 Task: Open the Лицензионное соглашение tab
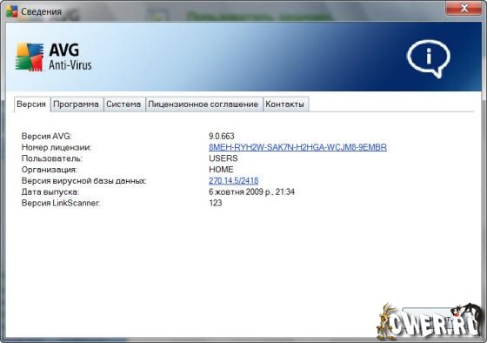[203, 104]
